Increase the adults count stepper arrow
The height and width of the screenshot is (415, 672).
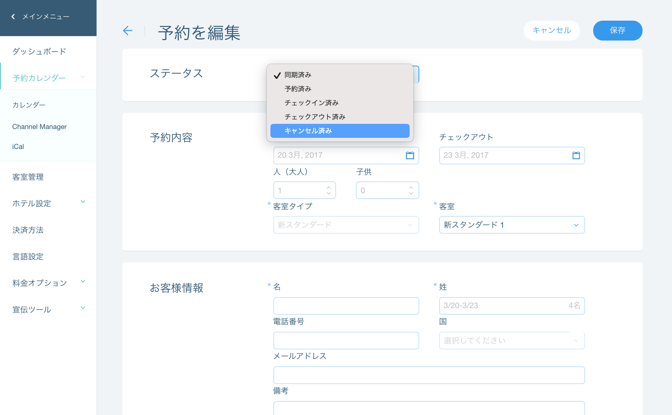click(x=329, y=187)
